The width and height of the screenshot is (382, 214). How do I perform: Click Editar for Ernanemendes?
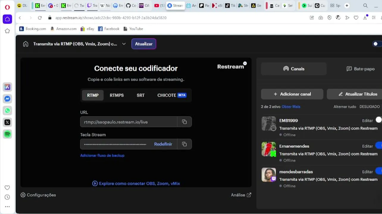[367, 146]
